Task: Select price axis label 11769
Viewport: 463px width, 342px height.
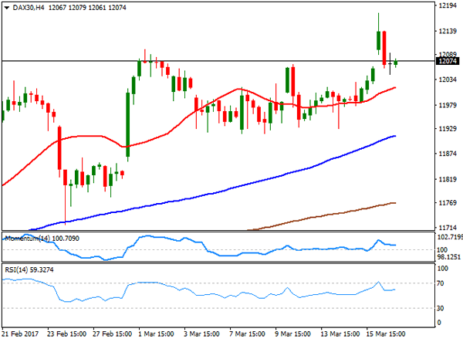Action: click(448, 203)
